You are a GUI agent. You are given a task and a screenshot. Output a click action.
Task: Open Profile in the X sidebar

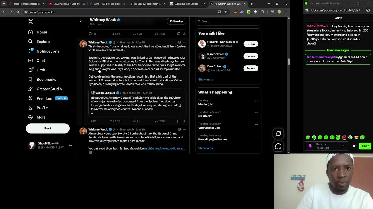pos(38,108)
